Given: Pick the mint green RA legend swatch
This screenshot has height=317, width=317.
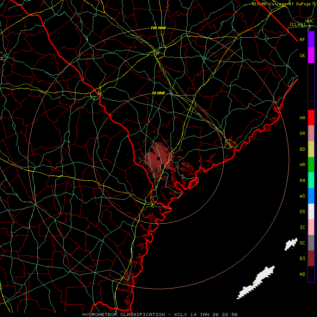Looking at the screenshot, I should click(311, 180).
